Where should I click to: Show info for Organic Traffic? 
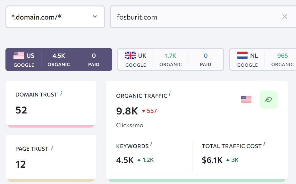point(170,94)
